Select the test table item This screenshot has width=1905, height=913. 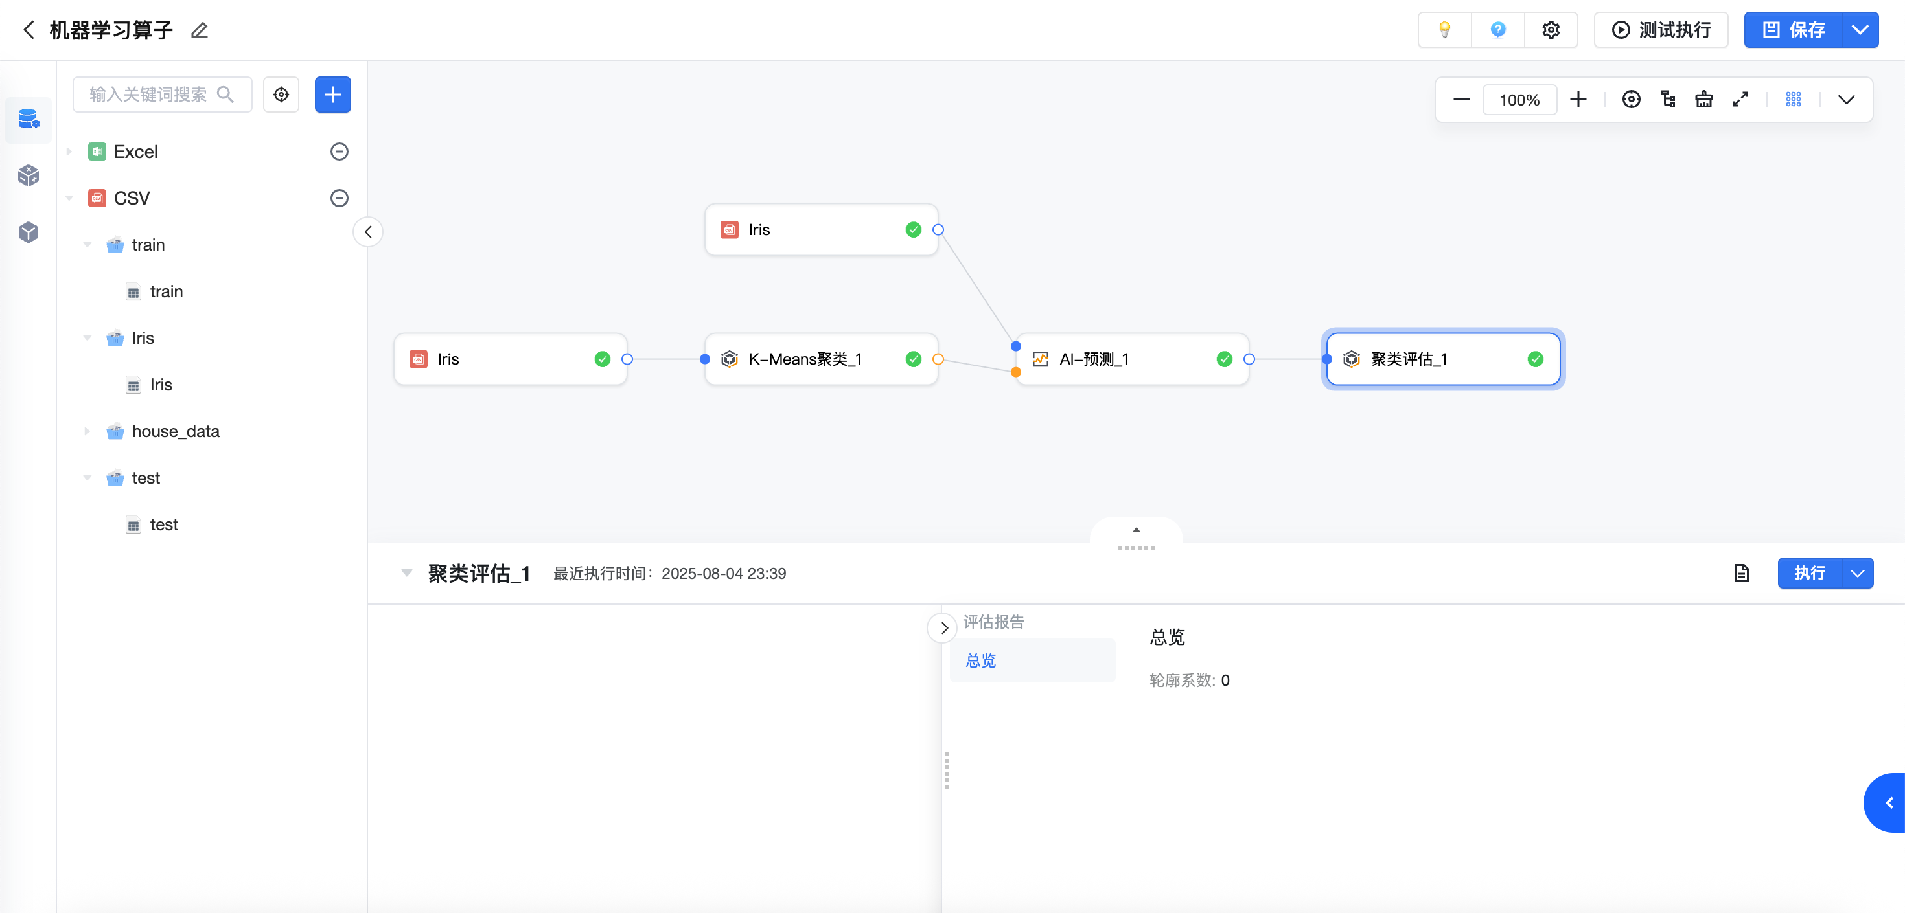click(163, 524)
